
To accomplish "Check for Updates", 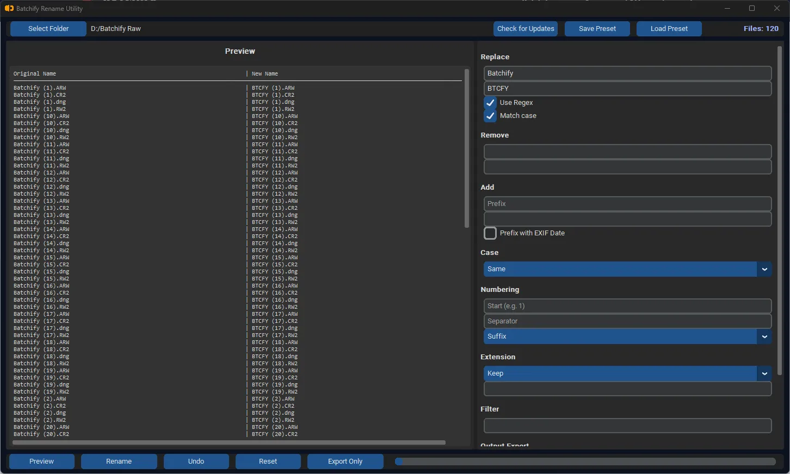I will point(525,28).
